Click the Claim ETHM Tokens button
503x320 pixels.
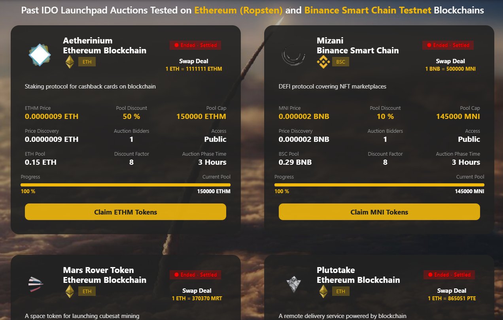tap(125, 212)
